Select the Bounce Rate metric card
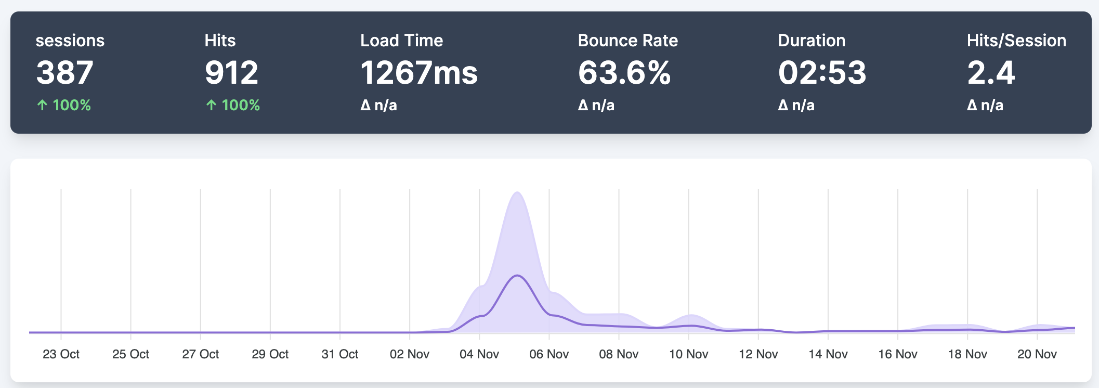The height and width of the screenshot is (388, 1099). point(628,72)
